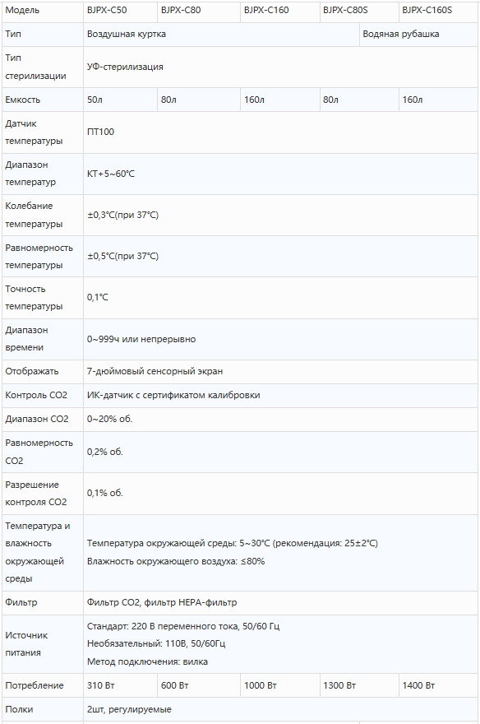Click the 'Фильтр CO2, фильтр HEPA-фильтр' cell

pos(280,602)
